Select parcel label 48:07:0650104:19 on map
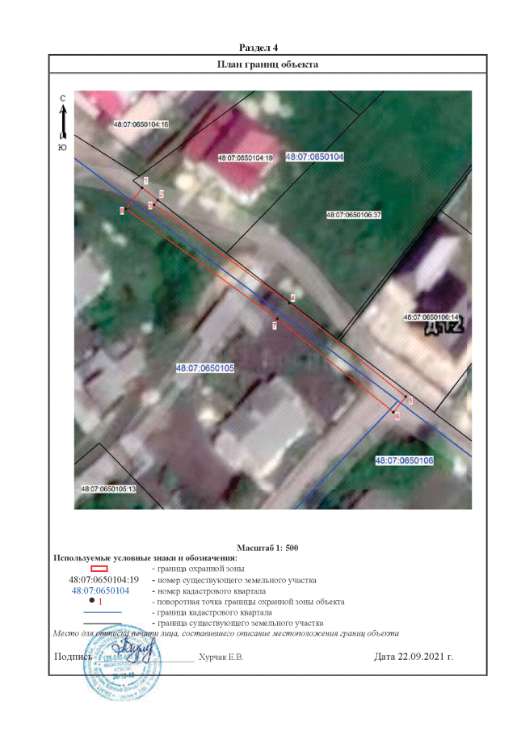517x731 pixels. click(246, 158)
